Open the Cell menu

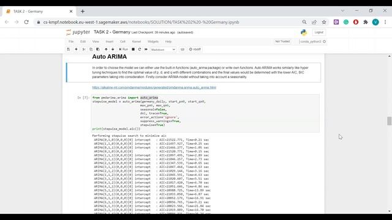[123, 42]
